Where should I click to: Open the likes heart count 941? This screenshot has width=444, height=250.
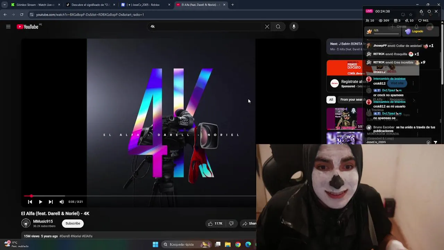click(423, 20)
